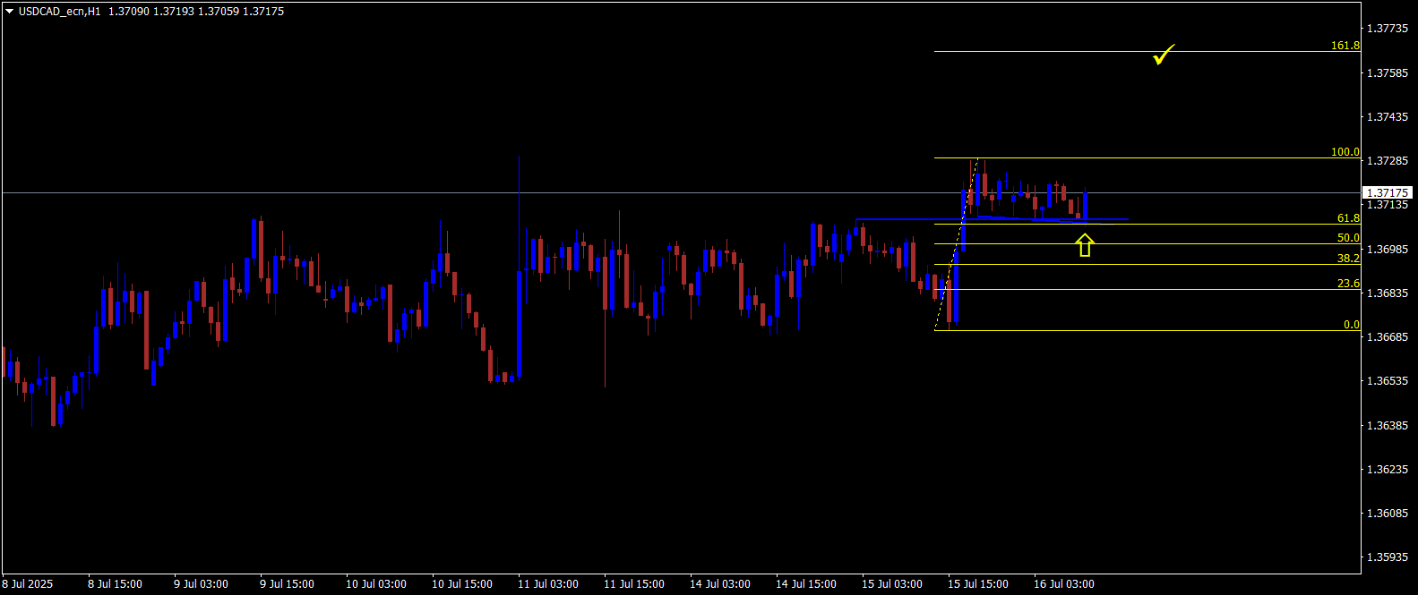This screenshot has height=595, width=1418.
Task: Click the 1.37735 price axis label
Action: [x=1387, y=29]
